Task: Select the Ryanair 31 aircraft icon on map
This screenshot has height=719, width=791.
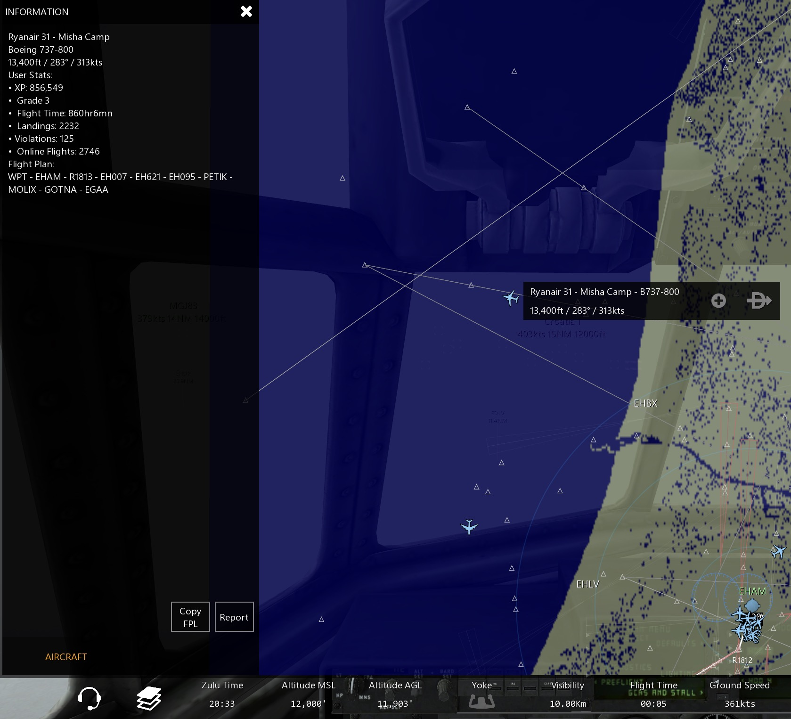Action: point(511,298)
